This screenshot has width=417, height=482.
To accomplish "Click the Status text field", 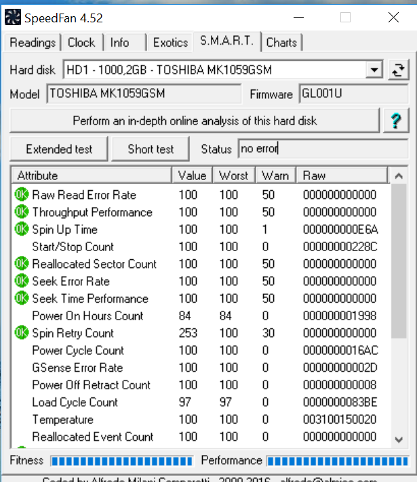I will coord(322,149).
